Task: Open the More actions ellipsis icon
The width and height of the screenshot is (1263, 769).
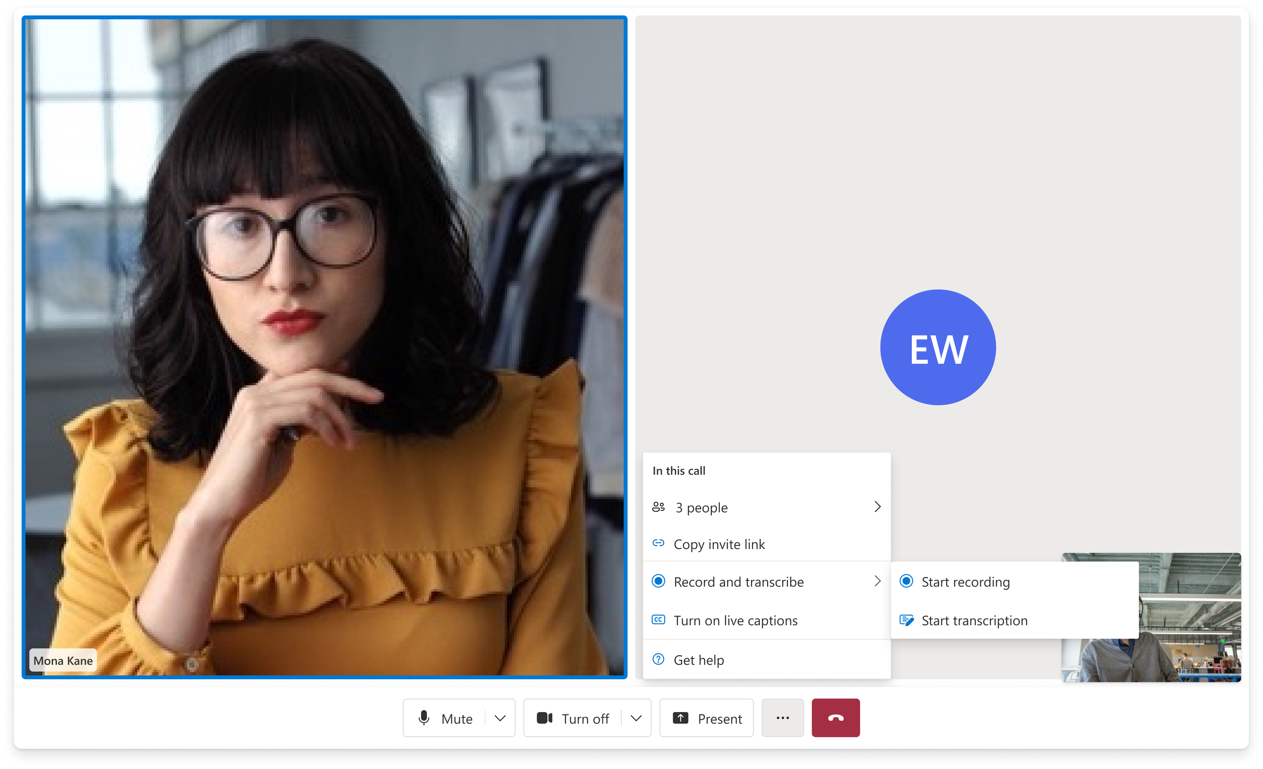Action: coord(782,718)
